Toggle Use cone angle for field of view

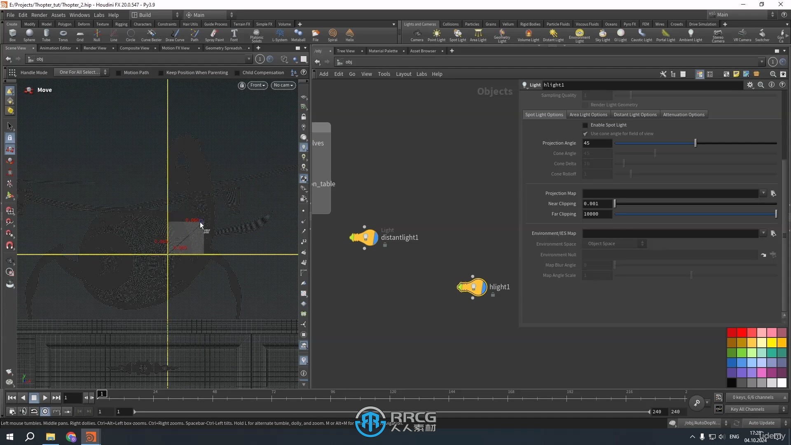586,133
